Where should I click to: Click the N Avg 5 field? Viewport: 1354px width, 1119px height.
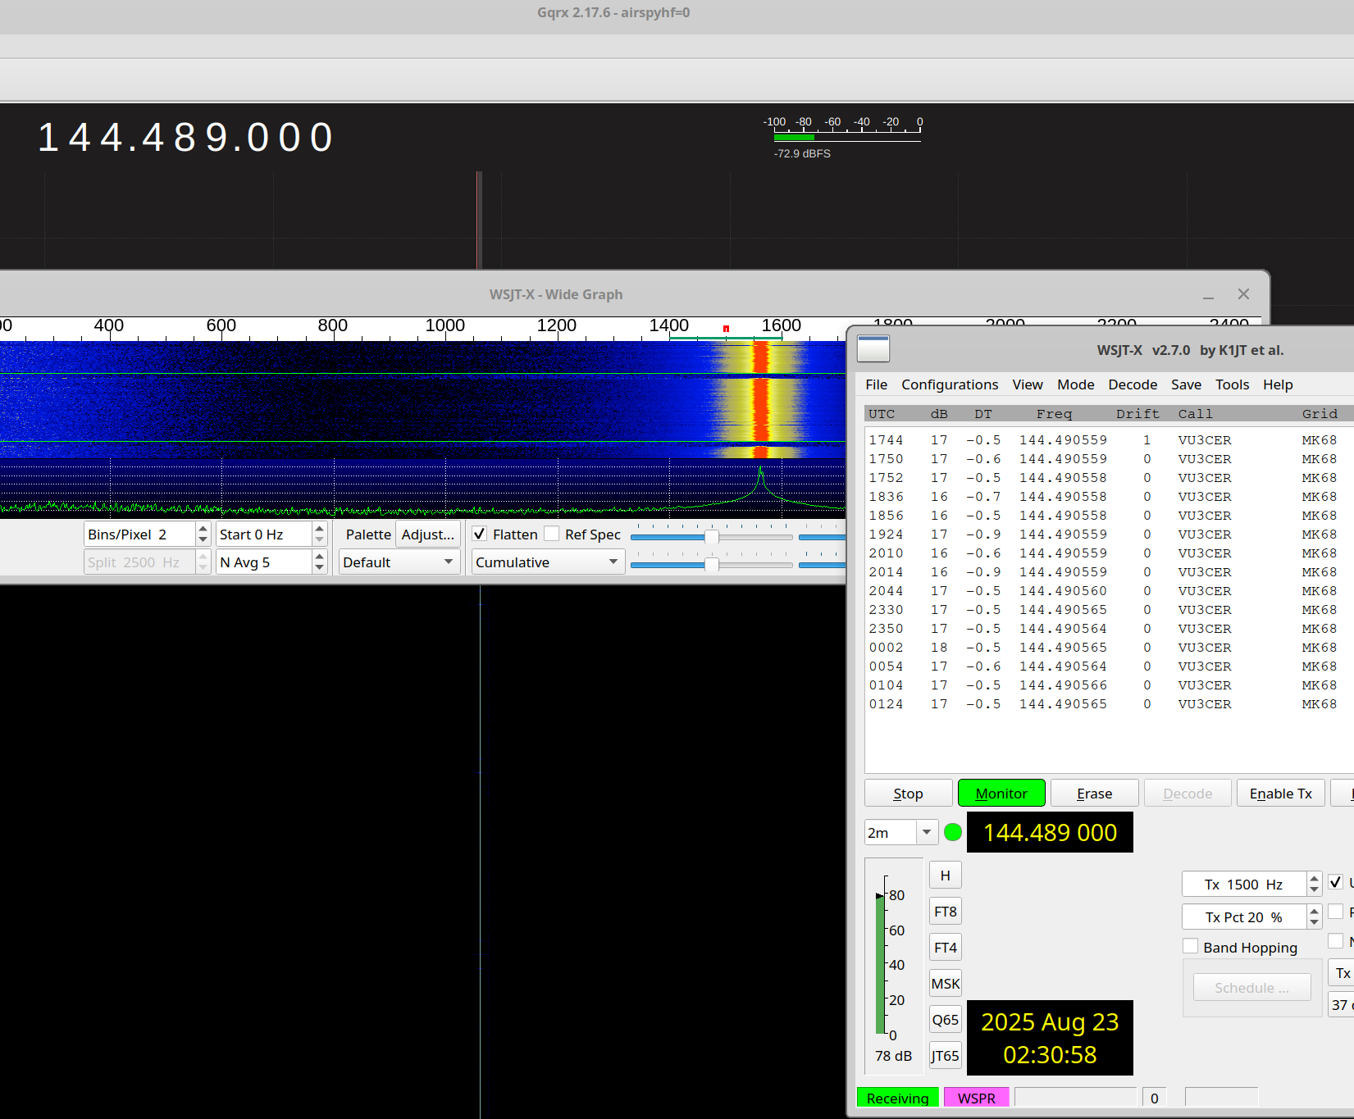(x=264, y=562)
